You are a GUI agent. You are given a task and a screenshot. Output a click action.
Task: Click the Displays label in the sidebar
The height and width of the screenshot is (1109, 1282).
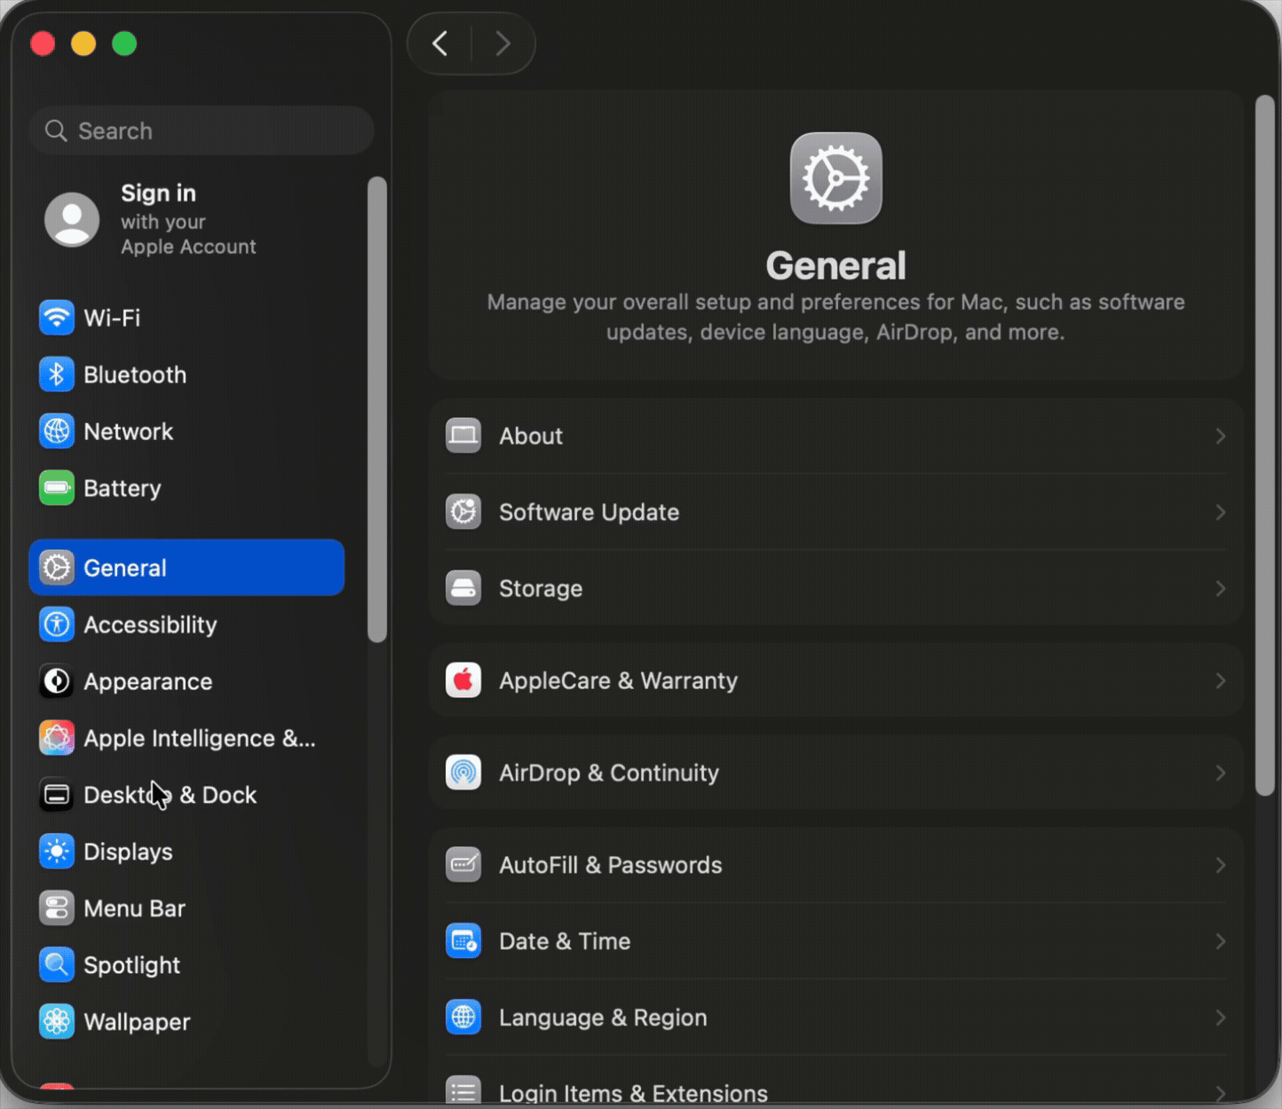(x=128, y=853)
